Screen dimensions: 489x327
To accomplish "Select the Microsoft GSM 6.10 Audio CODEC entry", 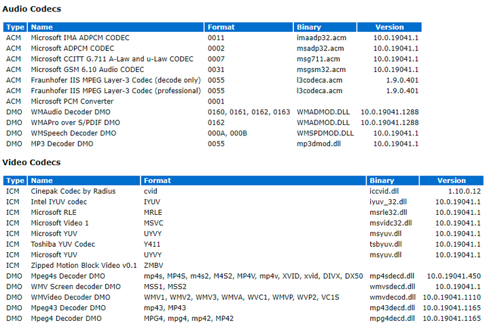I will tap(87, 69).
